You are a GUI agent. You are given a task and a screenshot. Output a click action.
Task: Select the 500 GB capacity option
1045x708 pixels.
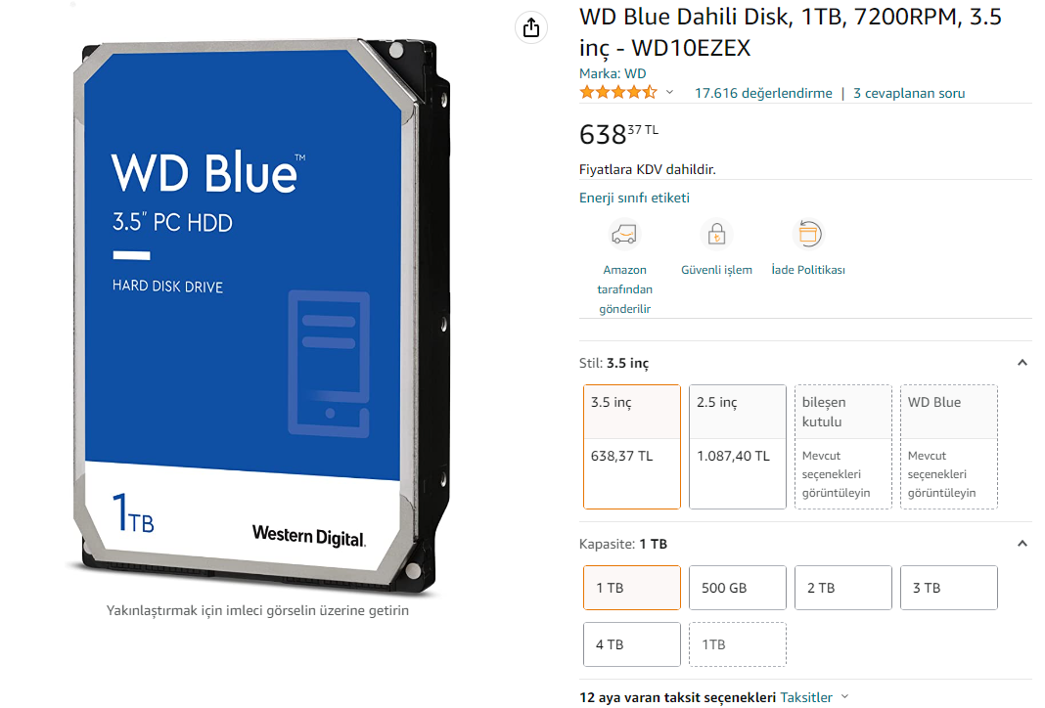coord(738,588)
